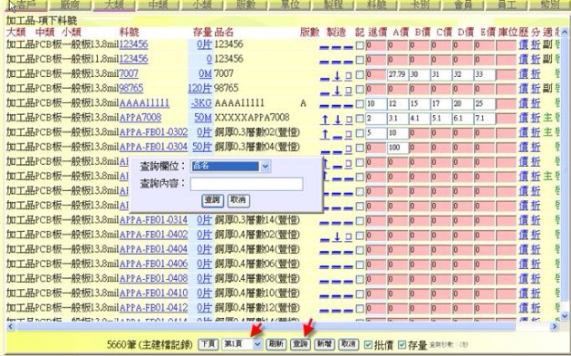Screen dimensions: 571x356
Task: Click the 下頁 next page button
Action: (x=208, y=344)
